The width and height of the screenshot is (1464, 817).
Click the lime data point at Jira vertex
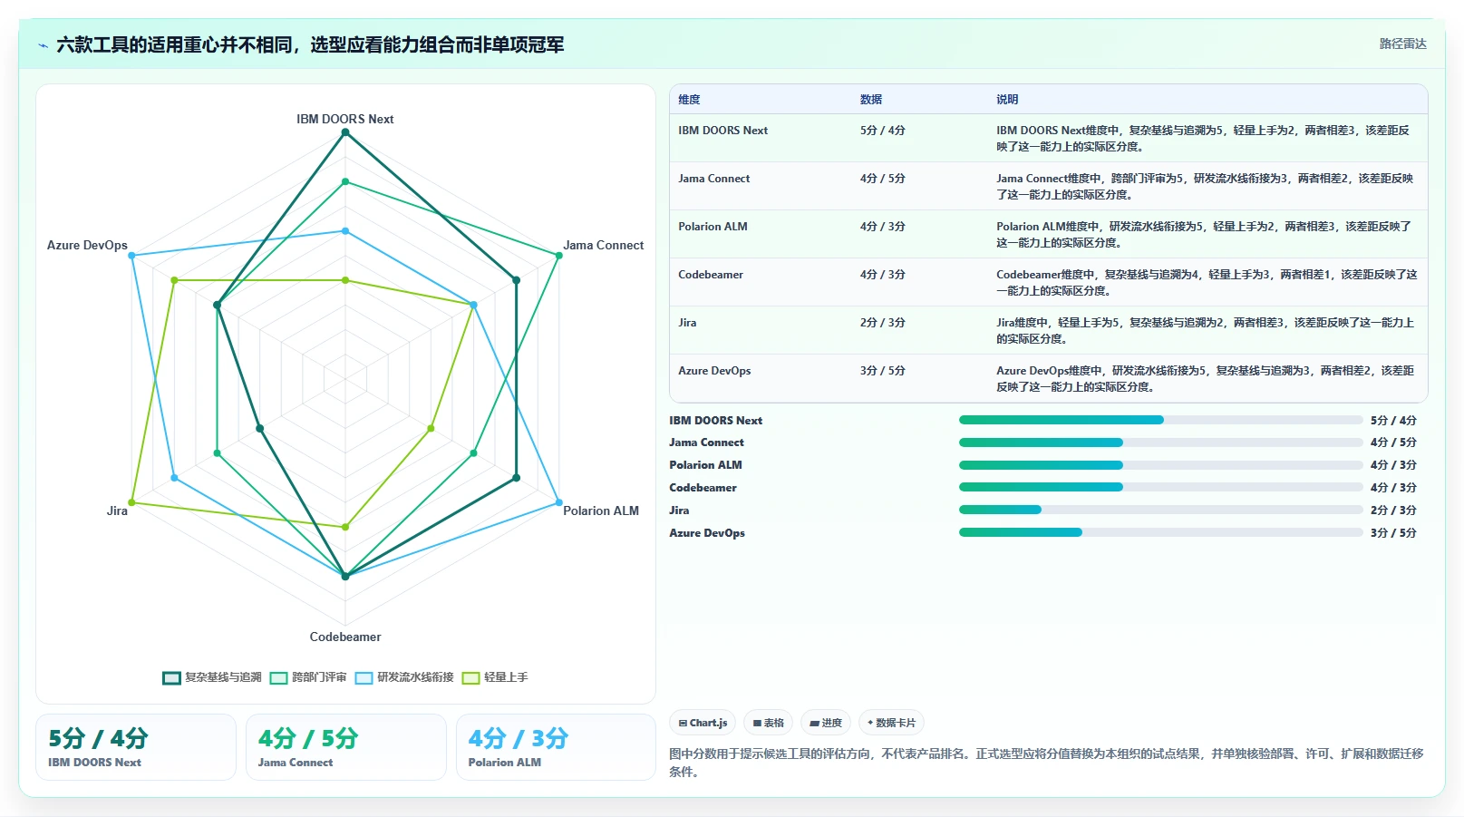coord(132,502)
